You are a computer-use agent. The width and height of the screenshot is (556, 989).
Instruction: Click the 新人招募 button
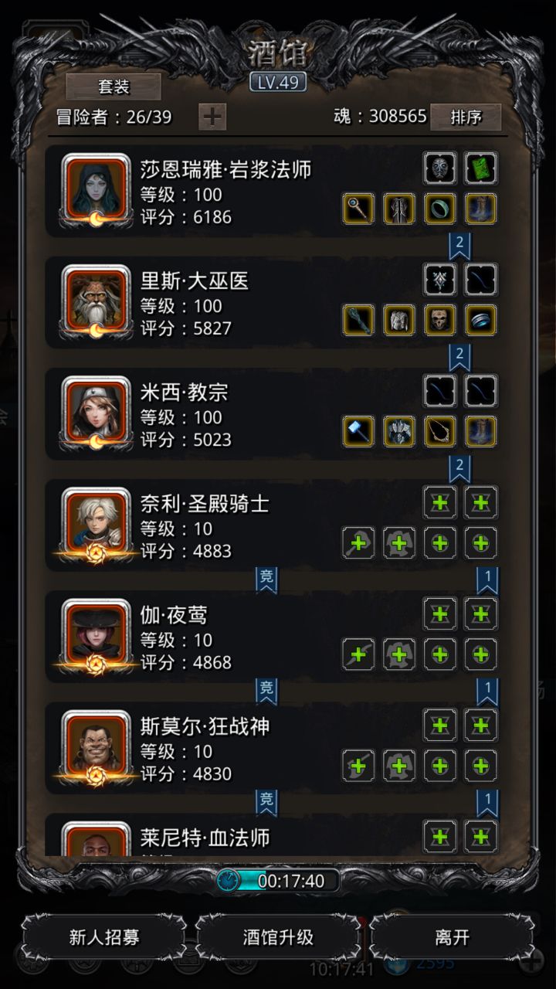[x=104, y=937]
